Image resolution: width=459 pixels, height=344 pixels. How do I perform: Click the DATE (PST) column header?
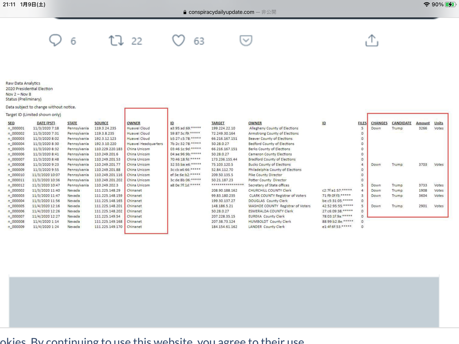(x=46, y=123)
